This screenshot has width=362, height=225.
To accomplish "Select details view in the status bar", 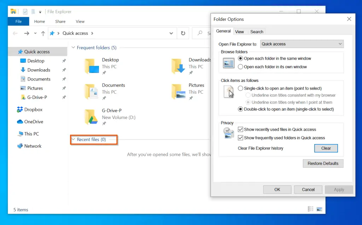I will coord(310,209).
